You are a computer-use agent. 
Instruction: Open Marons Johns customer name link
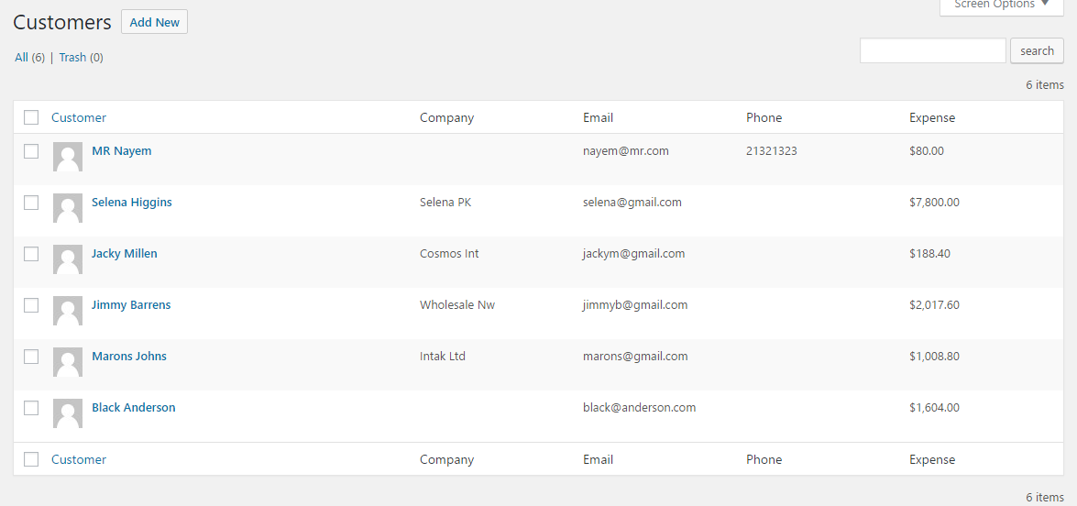(129, 357)
